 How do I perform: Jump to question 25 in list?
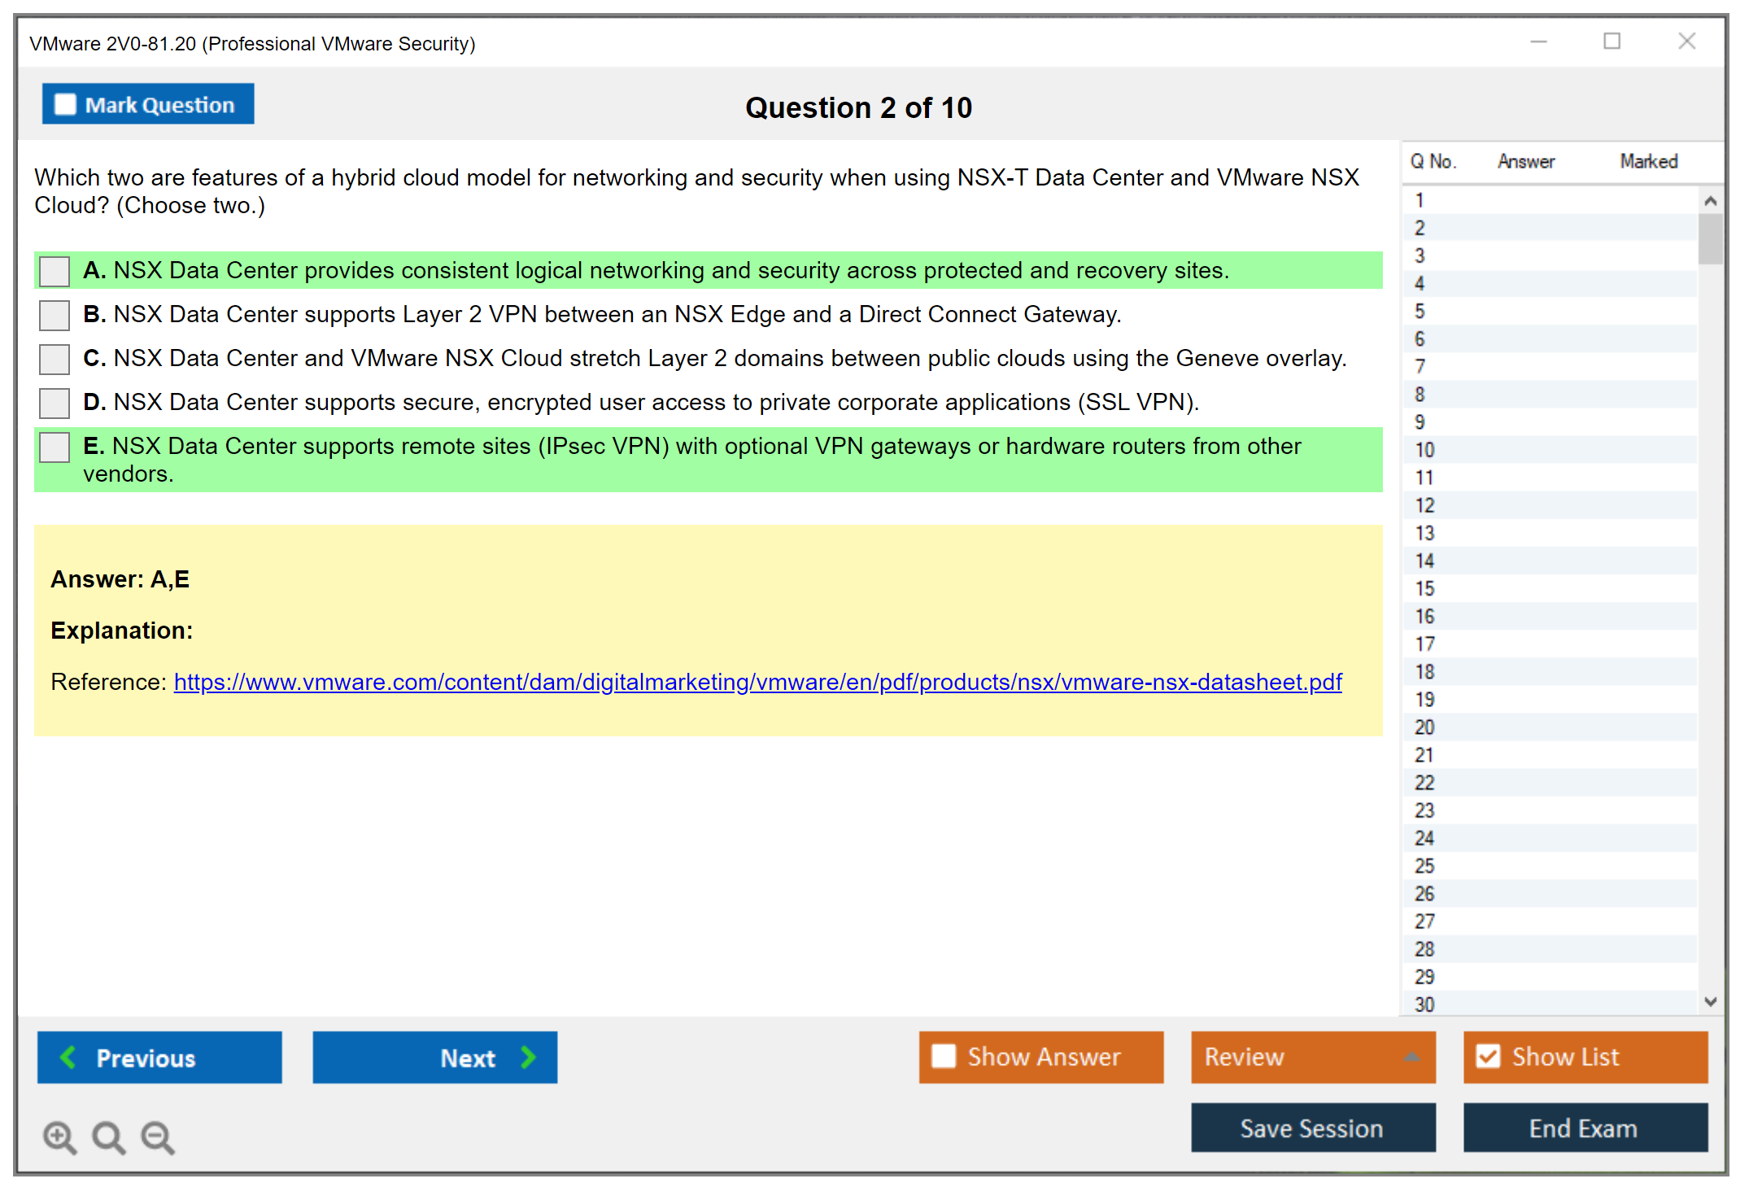(x=1424, y=866)
